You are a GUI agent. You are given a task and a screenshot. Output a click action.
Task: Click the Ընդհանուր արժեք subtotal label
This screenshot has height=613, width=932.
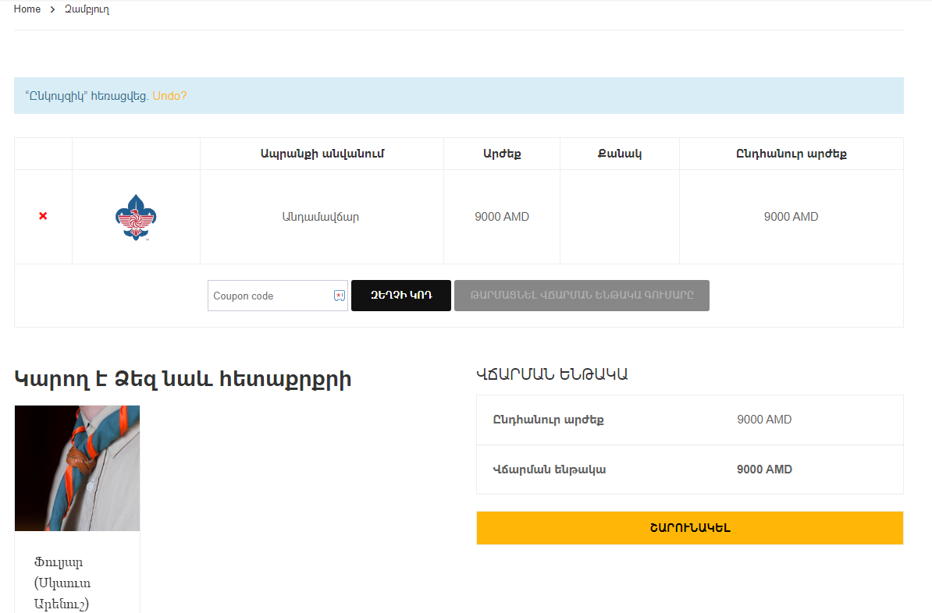coord(548,420)
